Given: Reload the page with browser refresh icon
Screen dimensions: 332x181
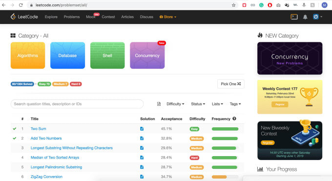Looking at the screenshot, I should (x=21, y=5).
